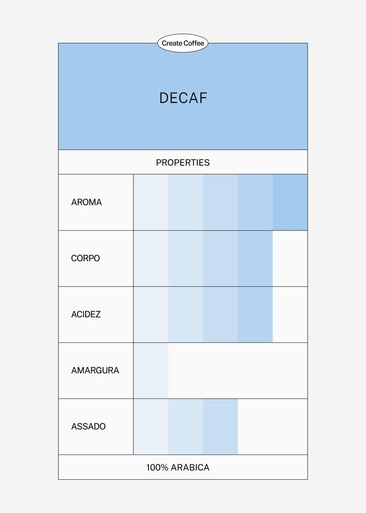This screenshot has height=513, width=366.
Task: Pick the darkest fifth swatch in AROMA row
Action: coord(290,202)
